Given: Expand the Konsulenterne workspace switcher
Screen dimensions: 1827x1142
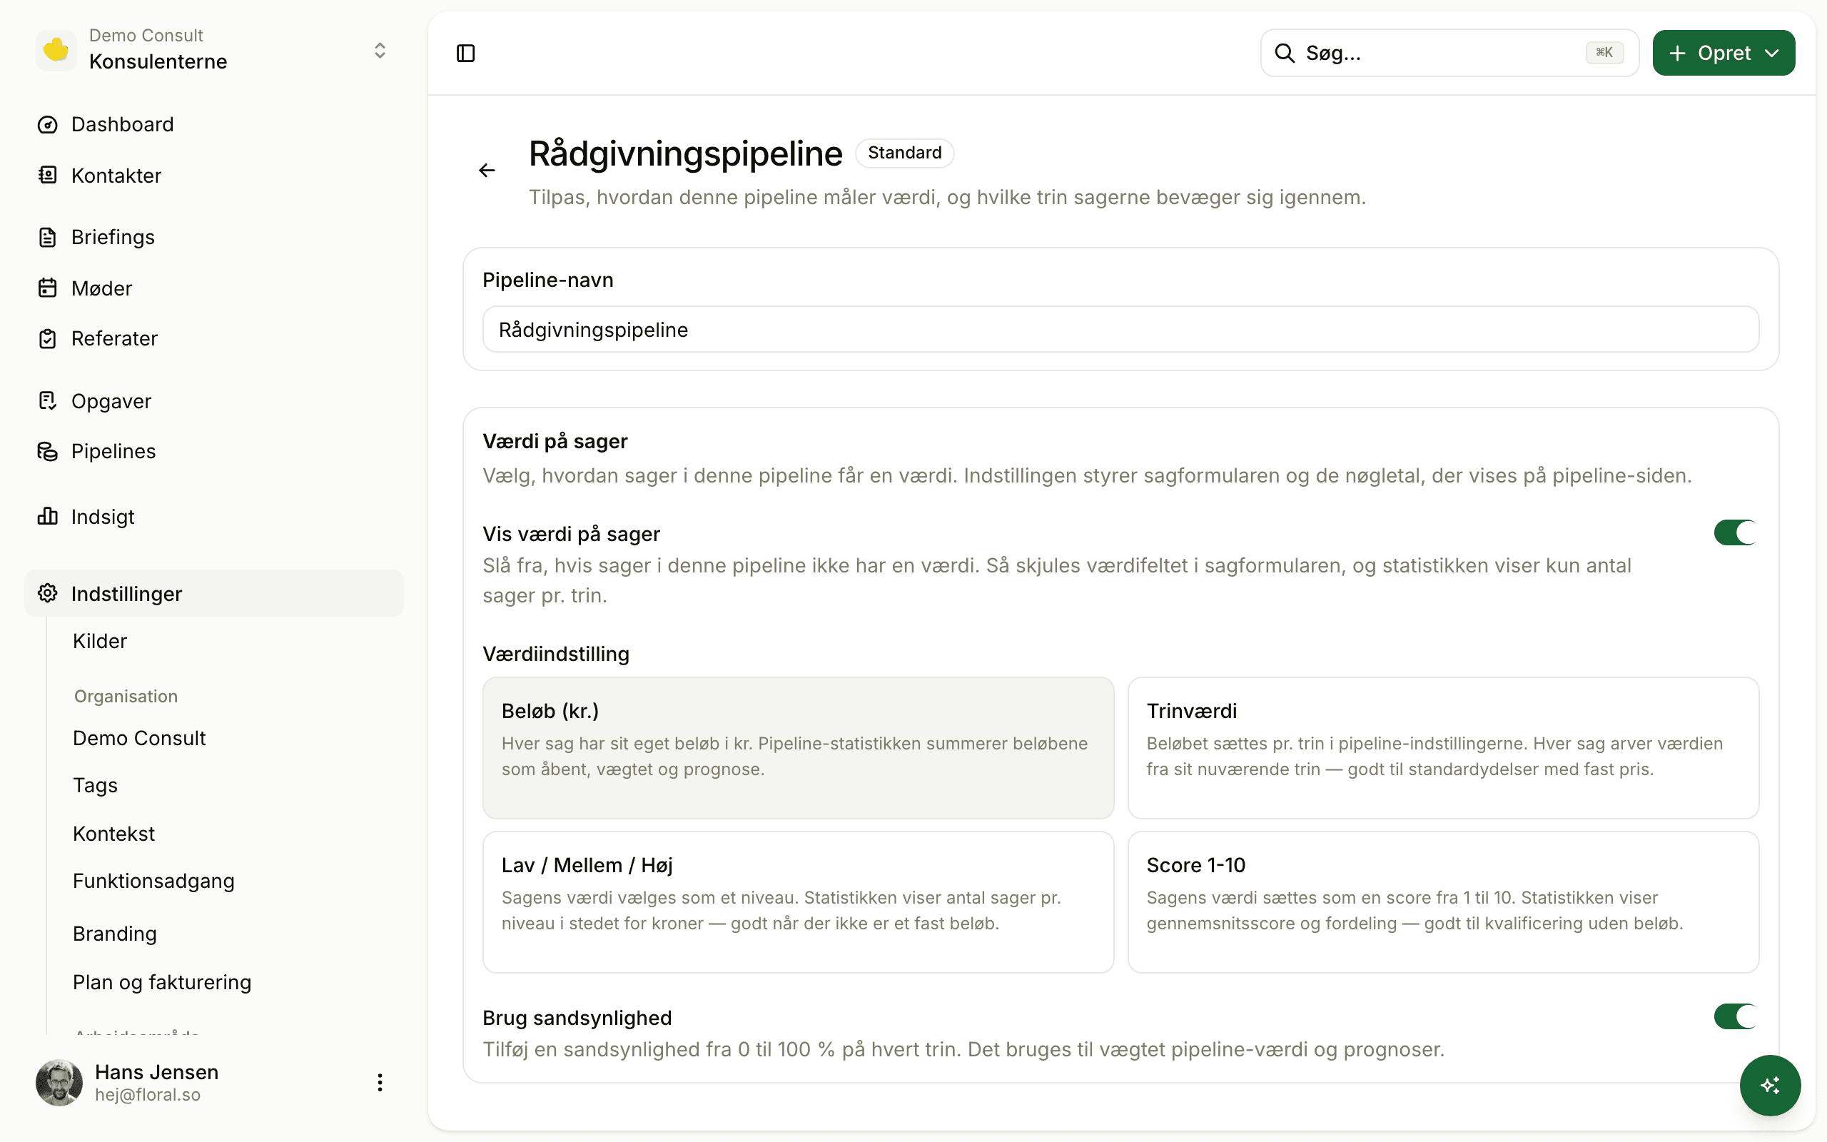Looking at the screenshot, I should coord(380,51).
